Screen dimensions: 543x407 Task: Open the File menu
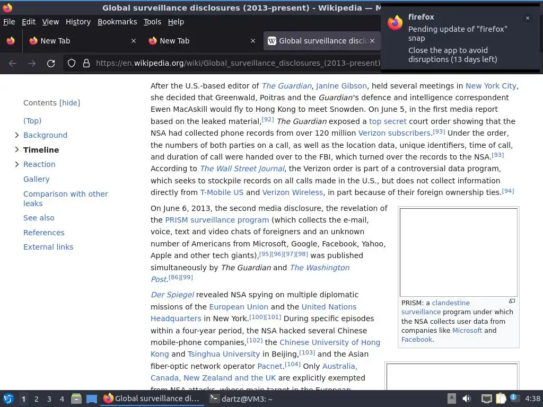click(x=9, y=22)
